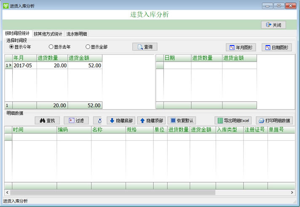
Task: Click the 单据号 column header
Action: 281,130
